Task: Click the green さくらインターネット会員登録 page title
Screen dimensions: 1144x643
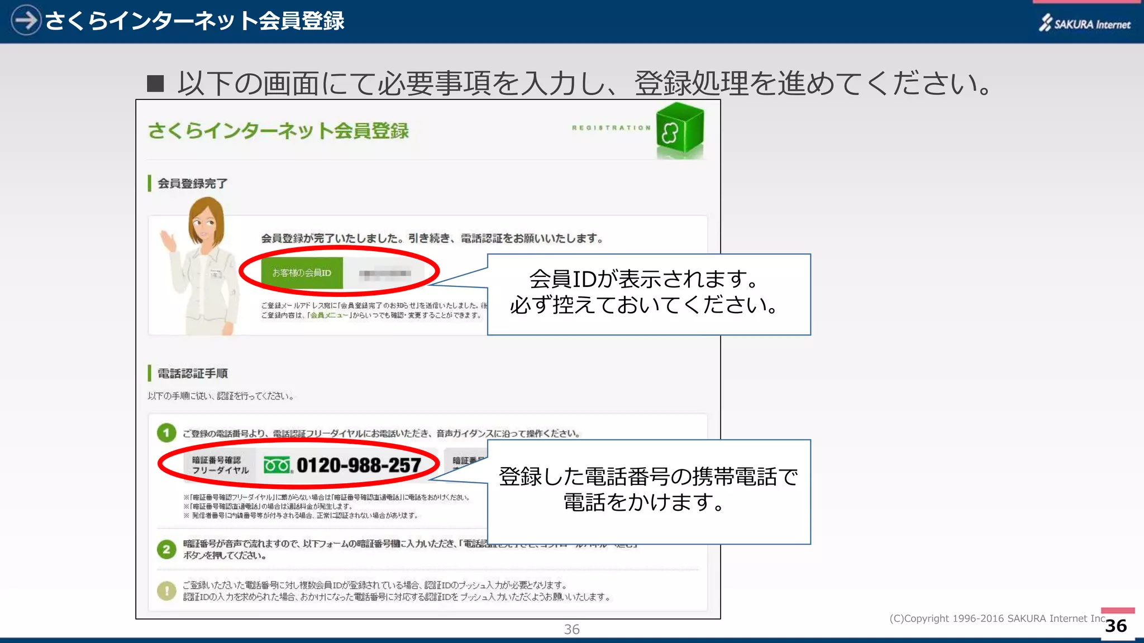Action: [278, 131]
